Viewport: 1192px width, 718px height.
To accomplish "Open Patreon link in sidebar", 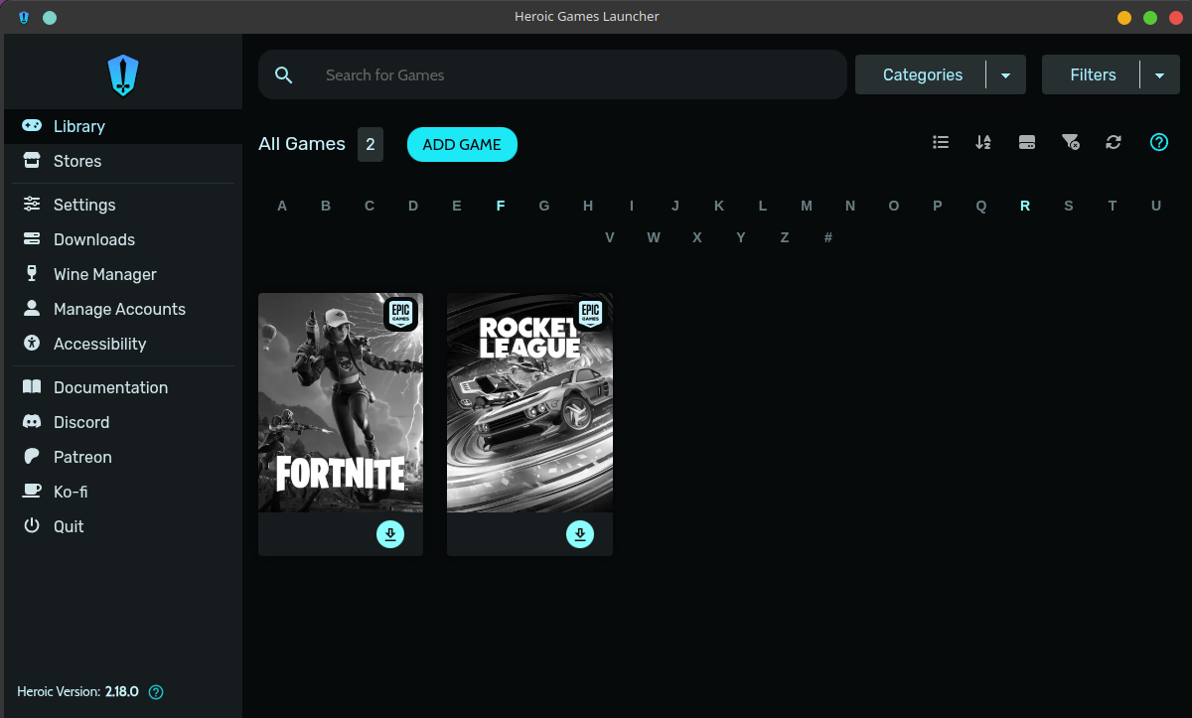I will (x=123, y=457).
